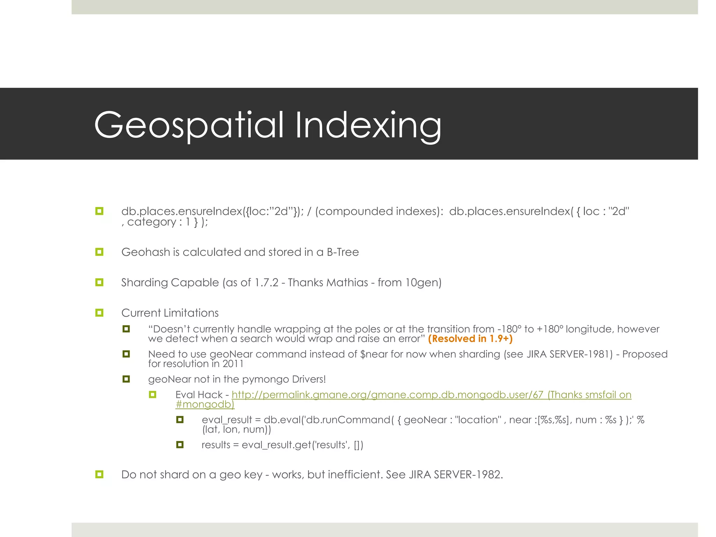
Task: Select 'Need to use geoNear command instead of $near'
Action: click(x=408, y=354)
